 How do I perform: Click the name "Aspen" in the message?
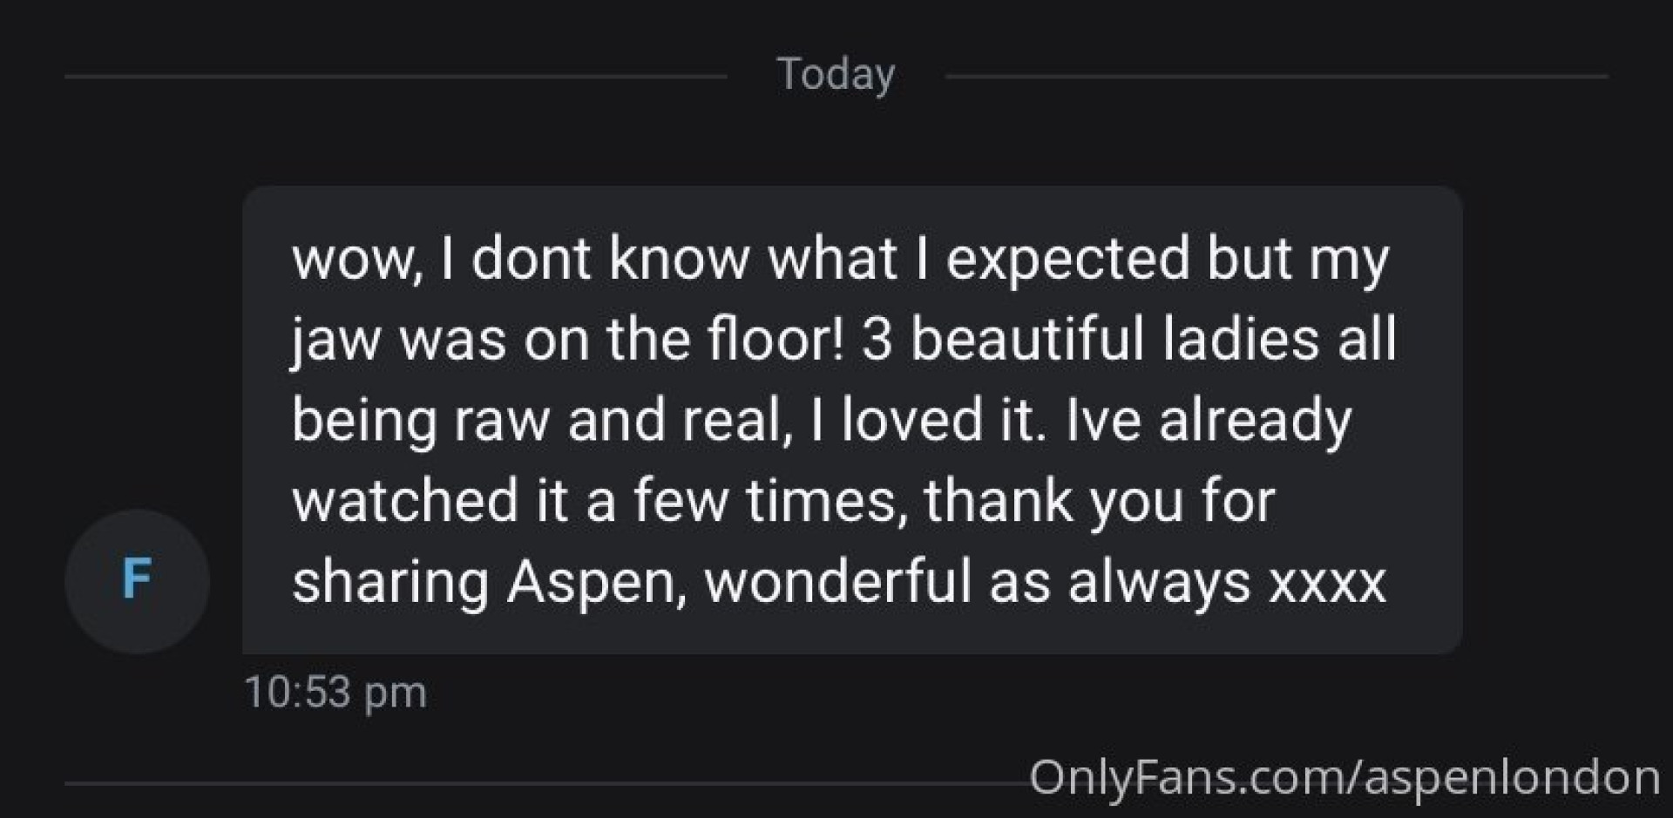590,582
